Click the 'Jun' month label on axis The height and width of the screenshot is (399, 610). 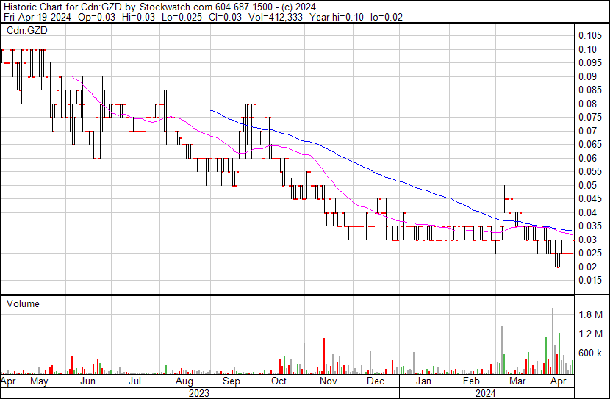(87, 381)
